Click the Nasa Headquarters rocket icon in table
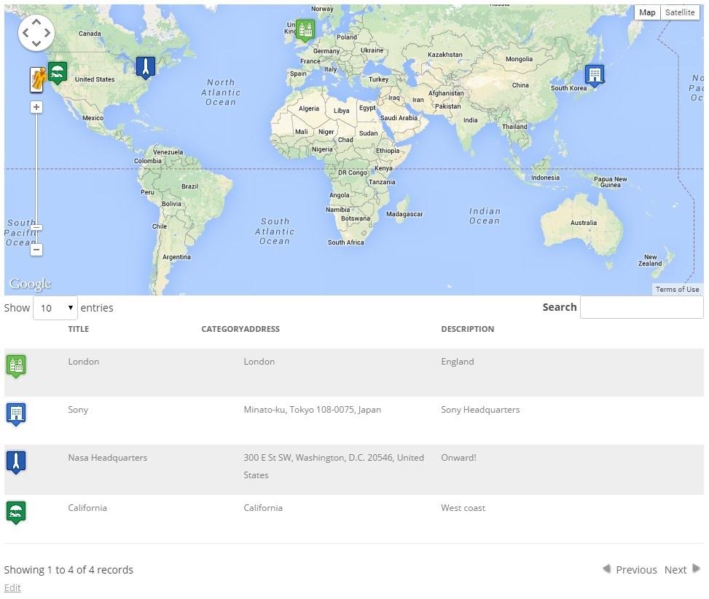 point(16,461)
